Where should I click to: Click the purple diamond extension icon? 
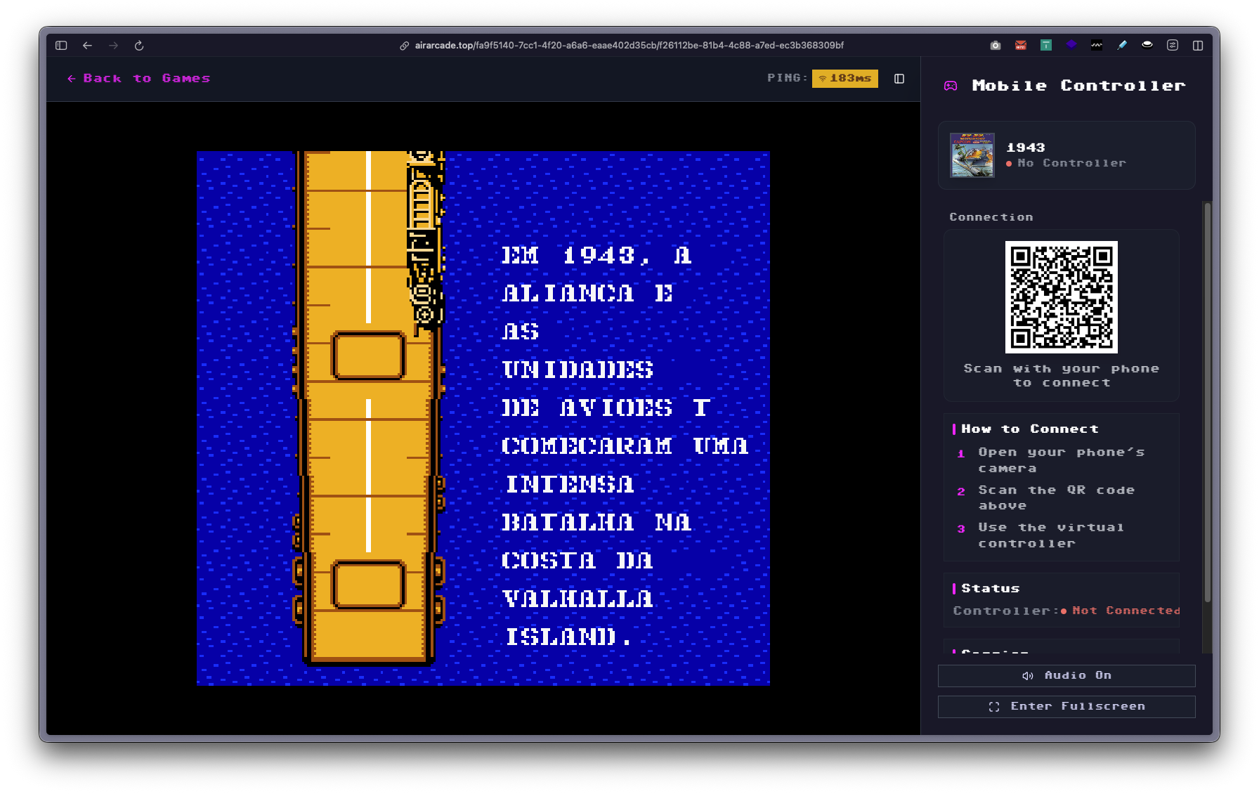tap(1071, 45)
